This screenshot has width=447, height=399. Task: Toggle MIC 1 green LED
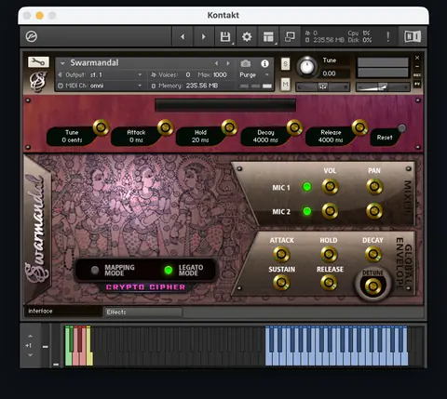[x=306, y=187]
